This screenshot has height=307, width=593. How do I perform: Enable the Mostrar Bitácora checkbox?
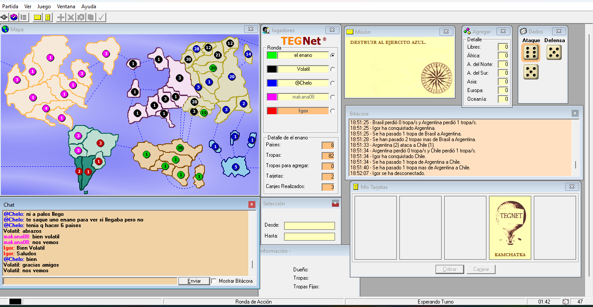[214, 281]
